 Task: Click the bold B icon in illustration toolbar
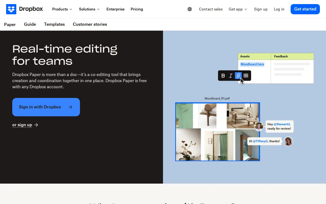click(x=223, y=75)
